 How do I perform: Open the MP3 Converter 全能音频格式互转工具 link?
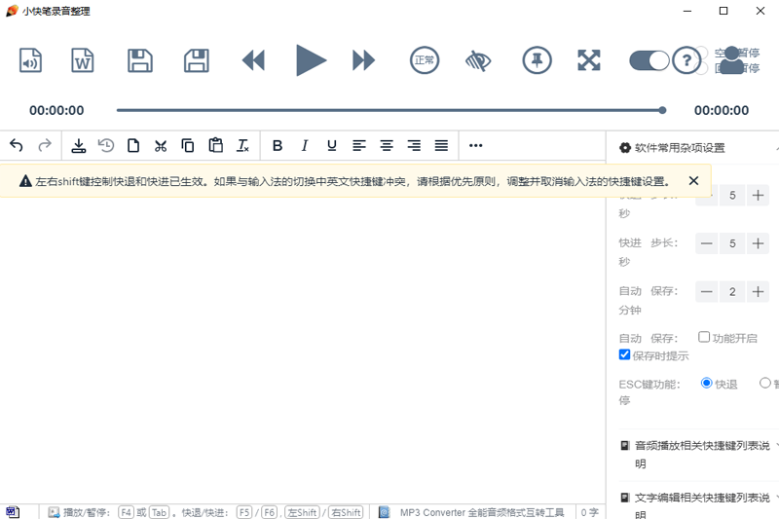click(x=482, y=512)
